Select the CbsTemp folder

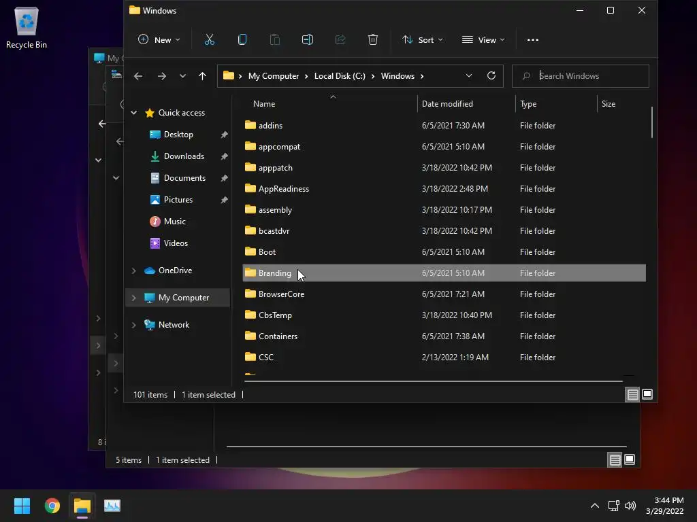(x=444, y=315)
